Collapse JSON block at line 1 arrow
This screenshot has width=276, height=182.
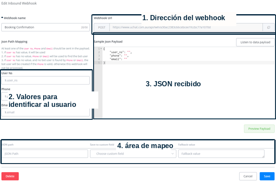pos(101,49)
